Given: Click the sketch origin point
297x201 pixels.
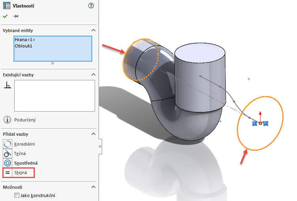Looking at the screenshot, I should (x=260, y=123).
